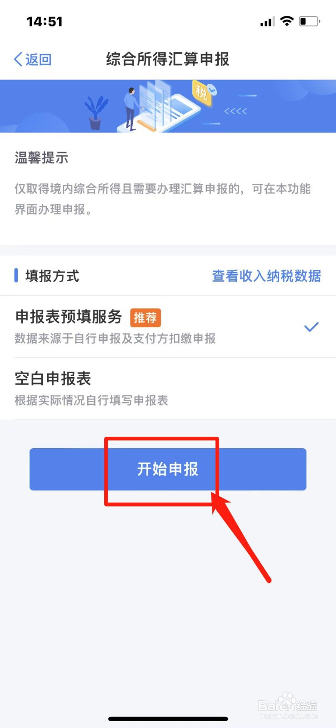Tap the 综合所得汇算申报 page title
Viewport: 336px width, 728px height.
pos(168,59)
